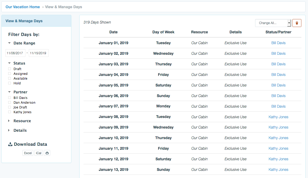
Task: Click the Date column header
Action: (x=113, y=32)
